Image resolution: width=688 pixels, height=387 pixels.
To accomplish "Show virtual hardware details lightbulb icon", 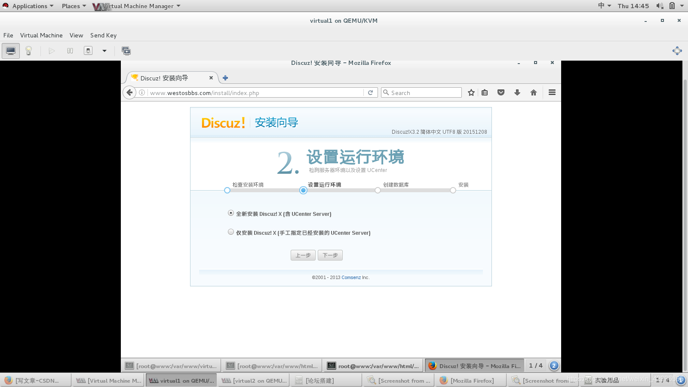I will coord(28,51).
